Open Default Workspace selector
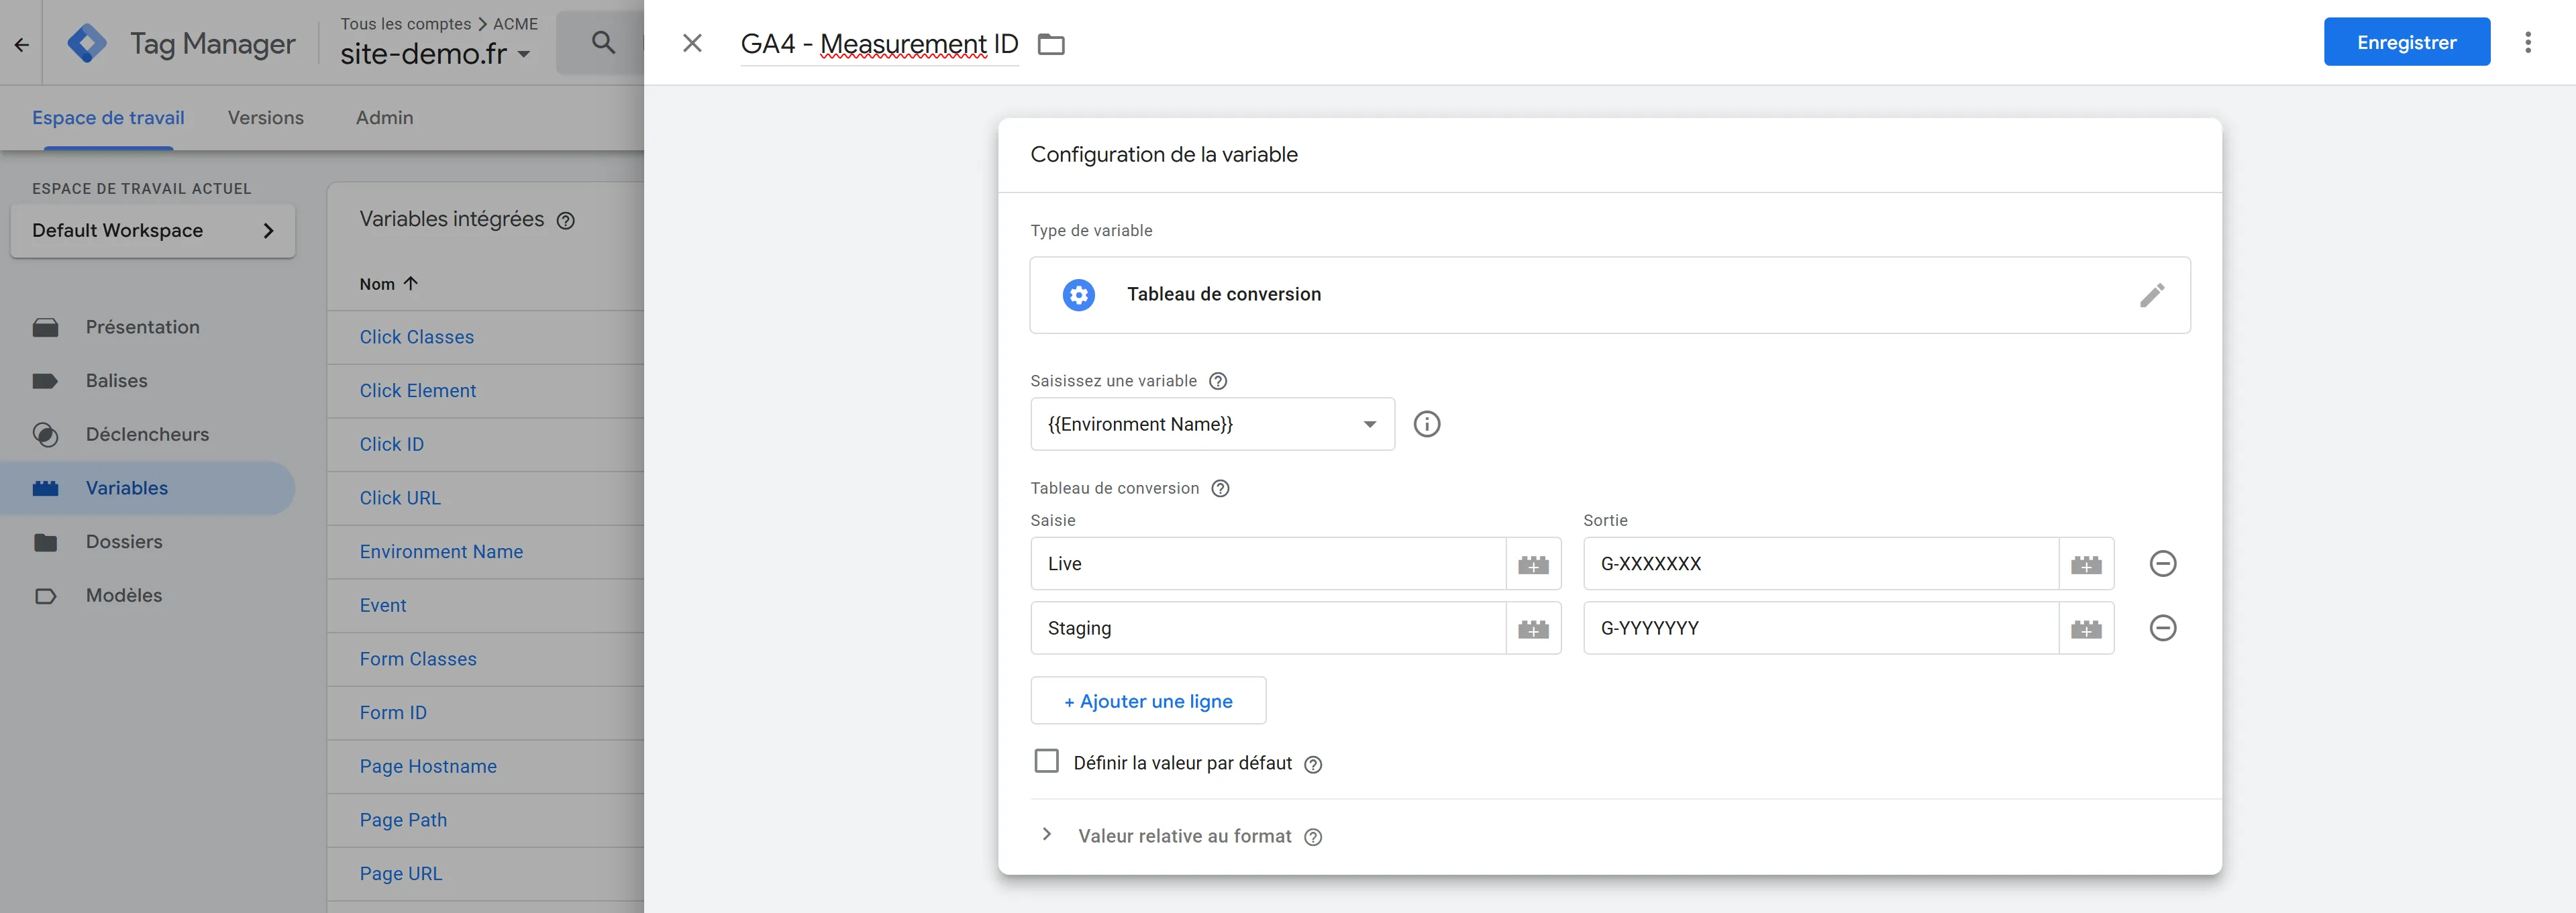This screenshot has height=913, width=2576. [153, 231]
